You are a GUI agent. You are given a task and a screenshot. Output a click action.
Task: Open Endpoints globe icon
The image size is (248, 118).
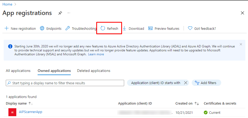(42, 28)
